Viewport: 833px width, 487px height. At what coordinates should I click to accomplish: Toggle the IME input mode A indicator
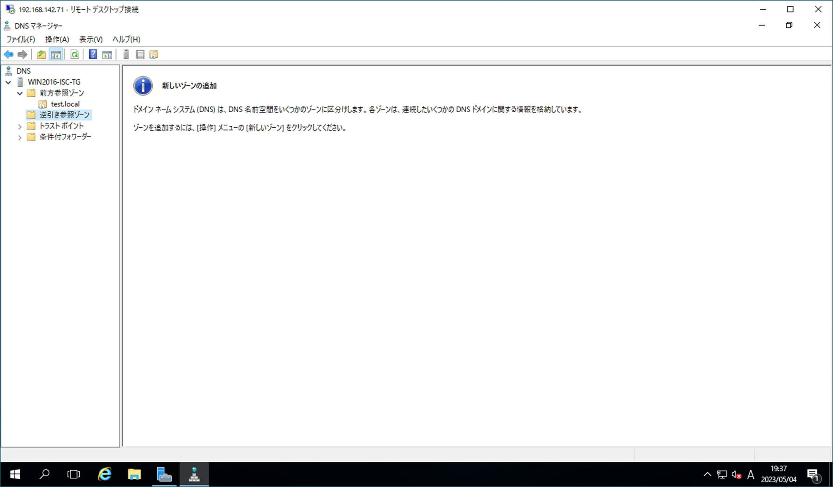coord(750,475)
